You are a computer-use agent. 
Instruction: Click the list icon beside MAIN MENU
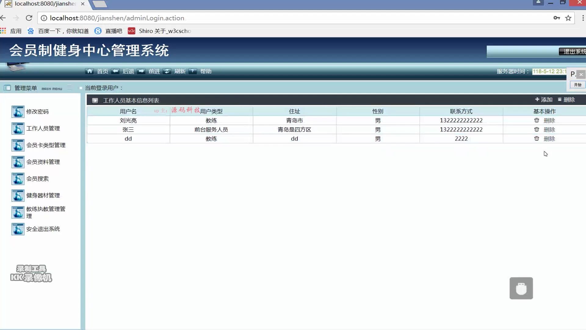point(69,88)
